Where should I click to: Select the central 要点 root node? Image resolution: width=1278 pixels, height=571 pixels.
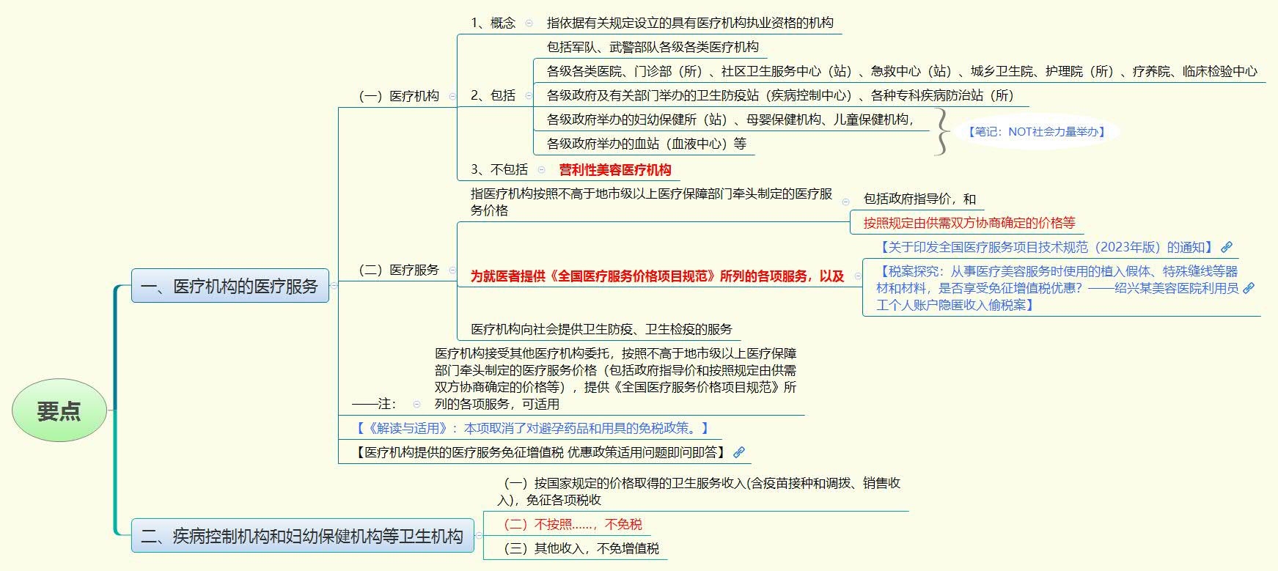(59, 410)
